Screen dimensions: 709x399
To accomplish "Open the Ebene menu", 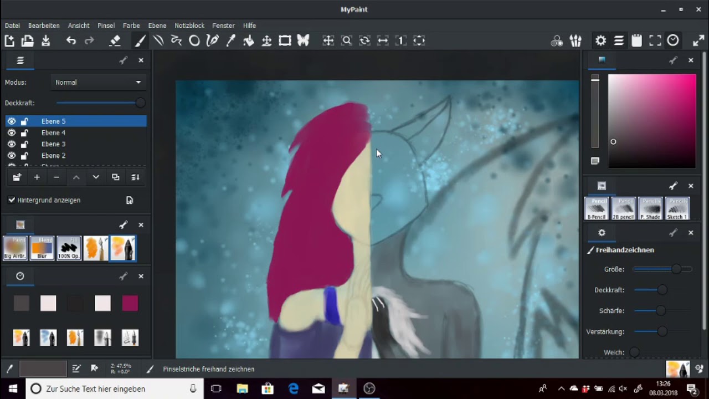I will coord(157,25).
